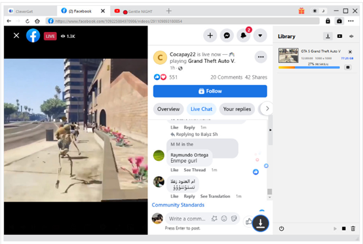363x244 pixels.
Task: Click the LIVE badge on video
Action: click(x=50, y=36)
